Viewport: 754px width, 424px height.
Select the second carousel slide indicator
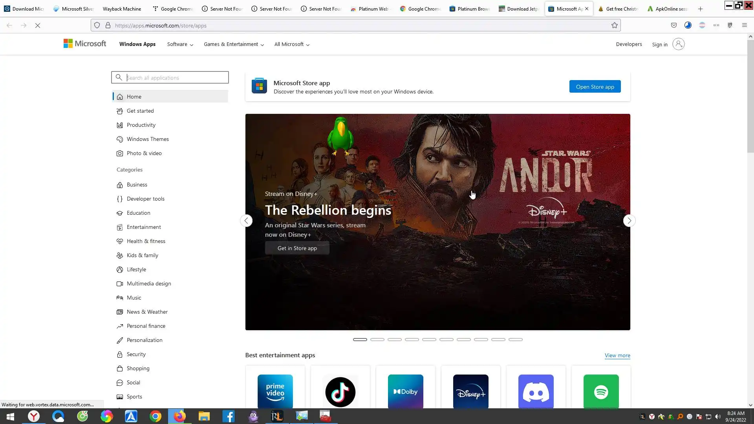377,340
